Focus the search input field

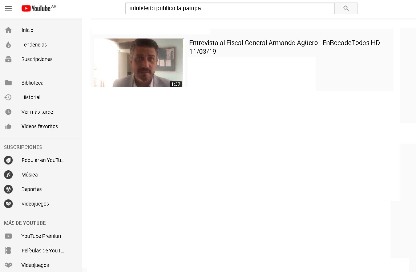[x=230, y=8]
